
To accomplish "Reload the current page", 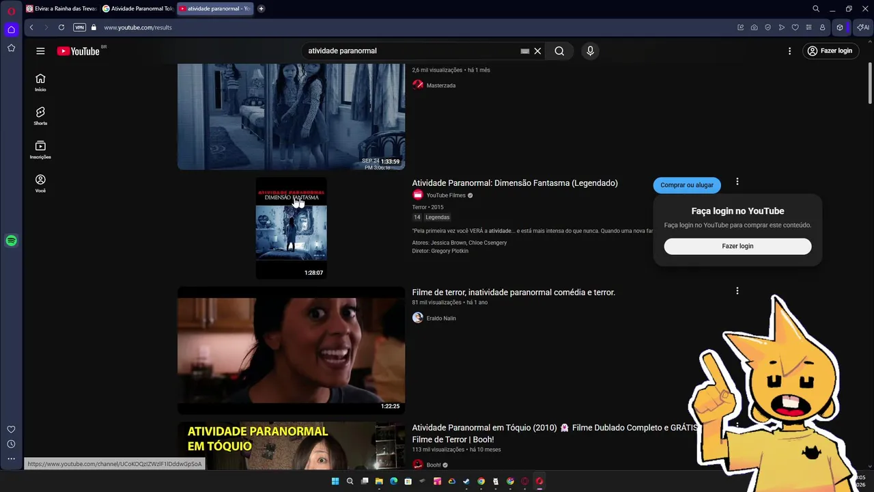I will [61, 27].
